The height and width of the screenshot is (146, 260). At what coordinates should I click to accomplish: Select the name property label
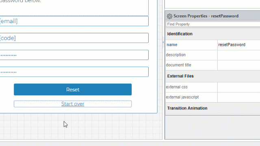[x=172, y=45]
